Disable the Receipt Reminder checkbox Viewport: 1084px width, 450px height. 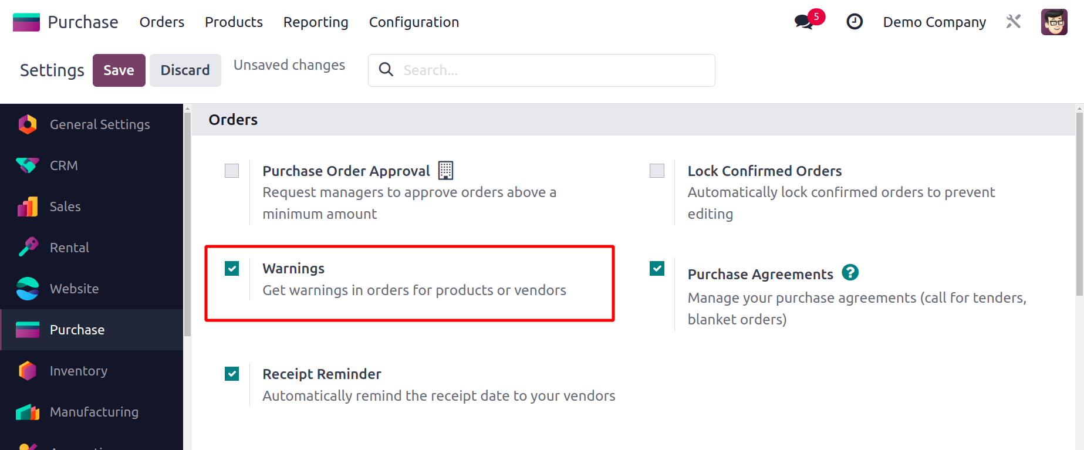click(x=232, y=374)
